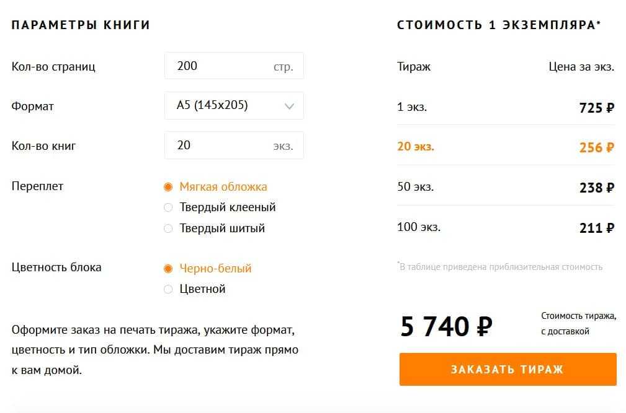The width and height of the screenshot is (626, 413).
Task: Switch block color to Цветной
Action: tap(168, 289)
